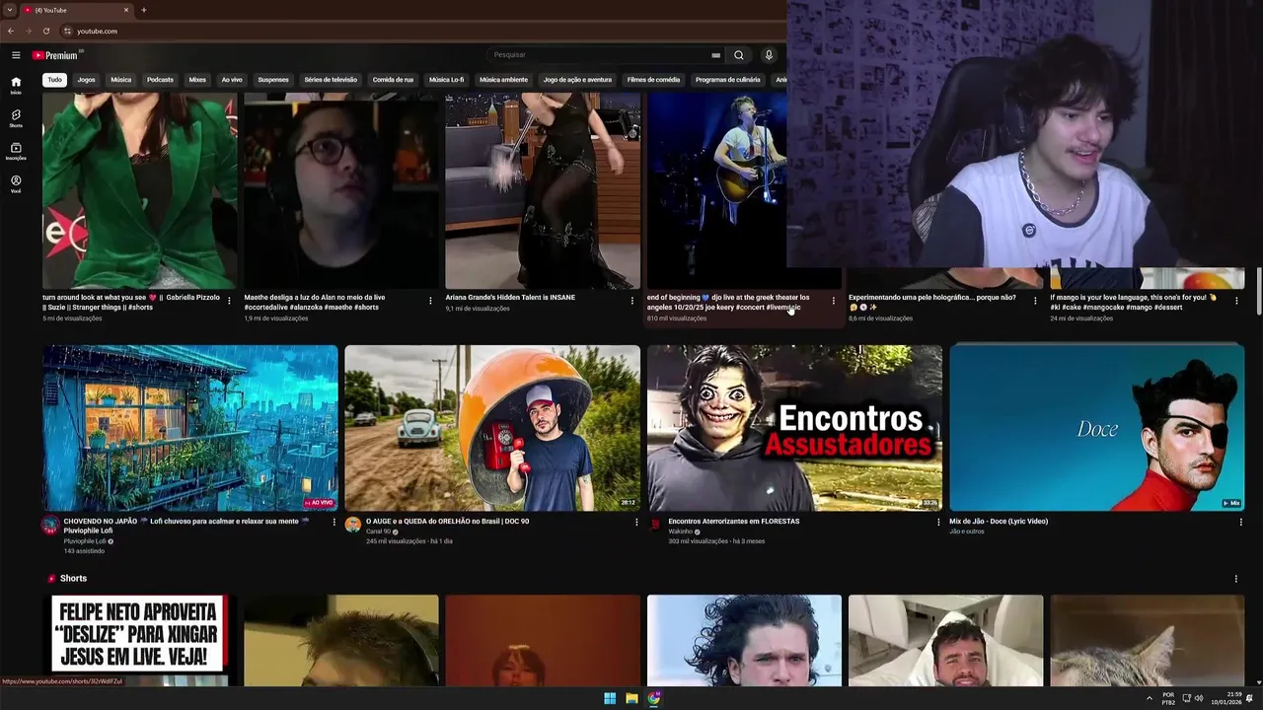
Task: Click the Canal 90 channel name
Action: point(378,532)
